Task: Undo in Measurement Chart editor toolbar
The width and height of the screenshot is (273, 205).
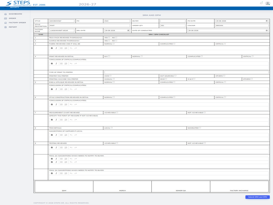Action: tap(71, 120)
